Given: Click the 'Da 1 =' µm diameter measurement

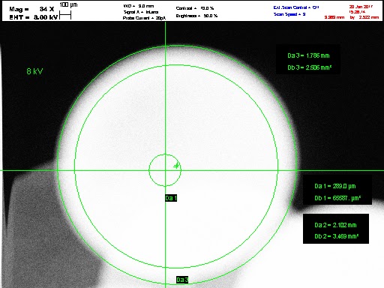Looking at the screenshot, I should tap(335, 186).
